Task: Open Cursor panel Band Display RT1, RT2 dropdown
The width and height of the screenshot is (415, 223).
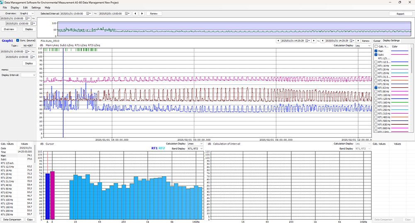Action: click(x=195, y=149)
